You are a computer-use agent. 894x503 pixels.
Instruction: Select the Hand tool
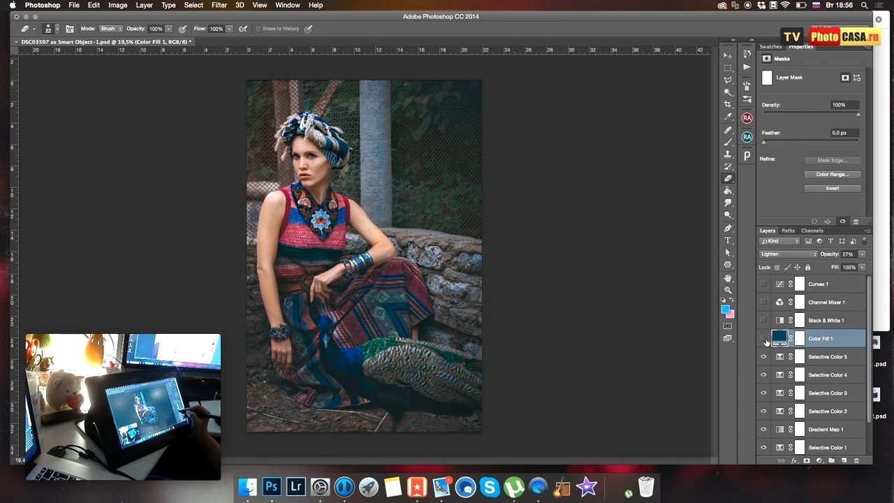(x=728, y=278)
